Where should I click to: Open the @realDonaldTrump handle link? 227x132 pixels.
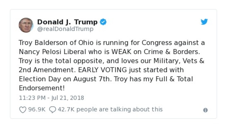click(x=65, y=29)
